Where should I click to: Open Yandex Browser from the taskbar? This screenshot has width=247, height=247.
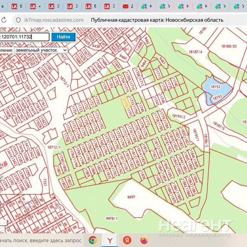(x=110, y=240)
